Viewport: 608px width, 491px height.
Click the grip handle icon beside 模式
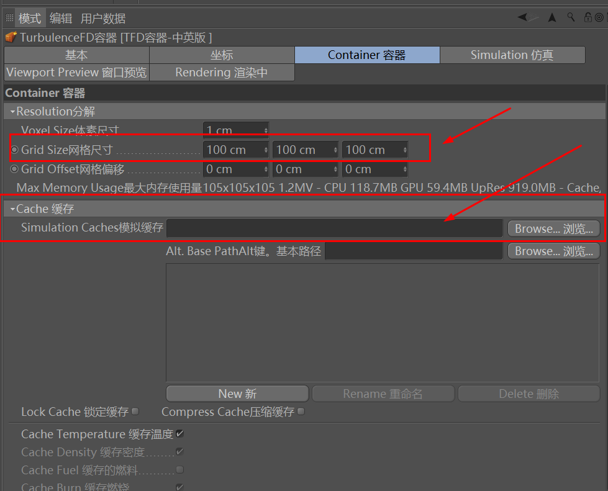(x=10, y=17)
